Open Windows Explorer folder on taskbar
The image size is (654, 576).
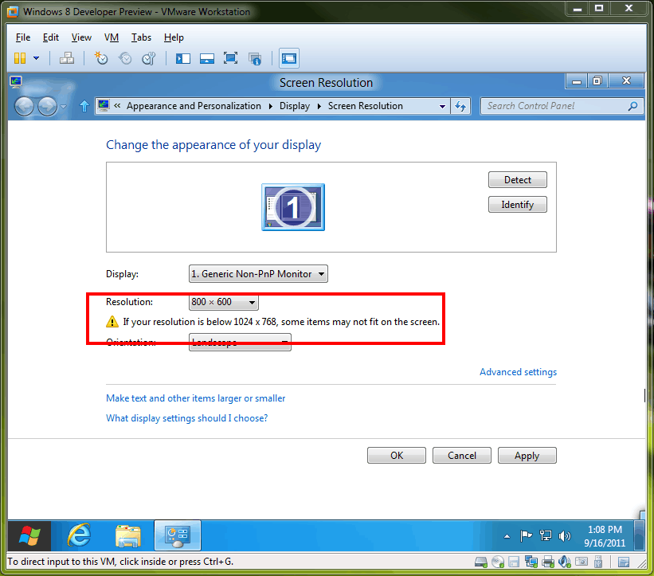[x=128, y=536]
